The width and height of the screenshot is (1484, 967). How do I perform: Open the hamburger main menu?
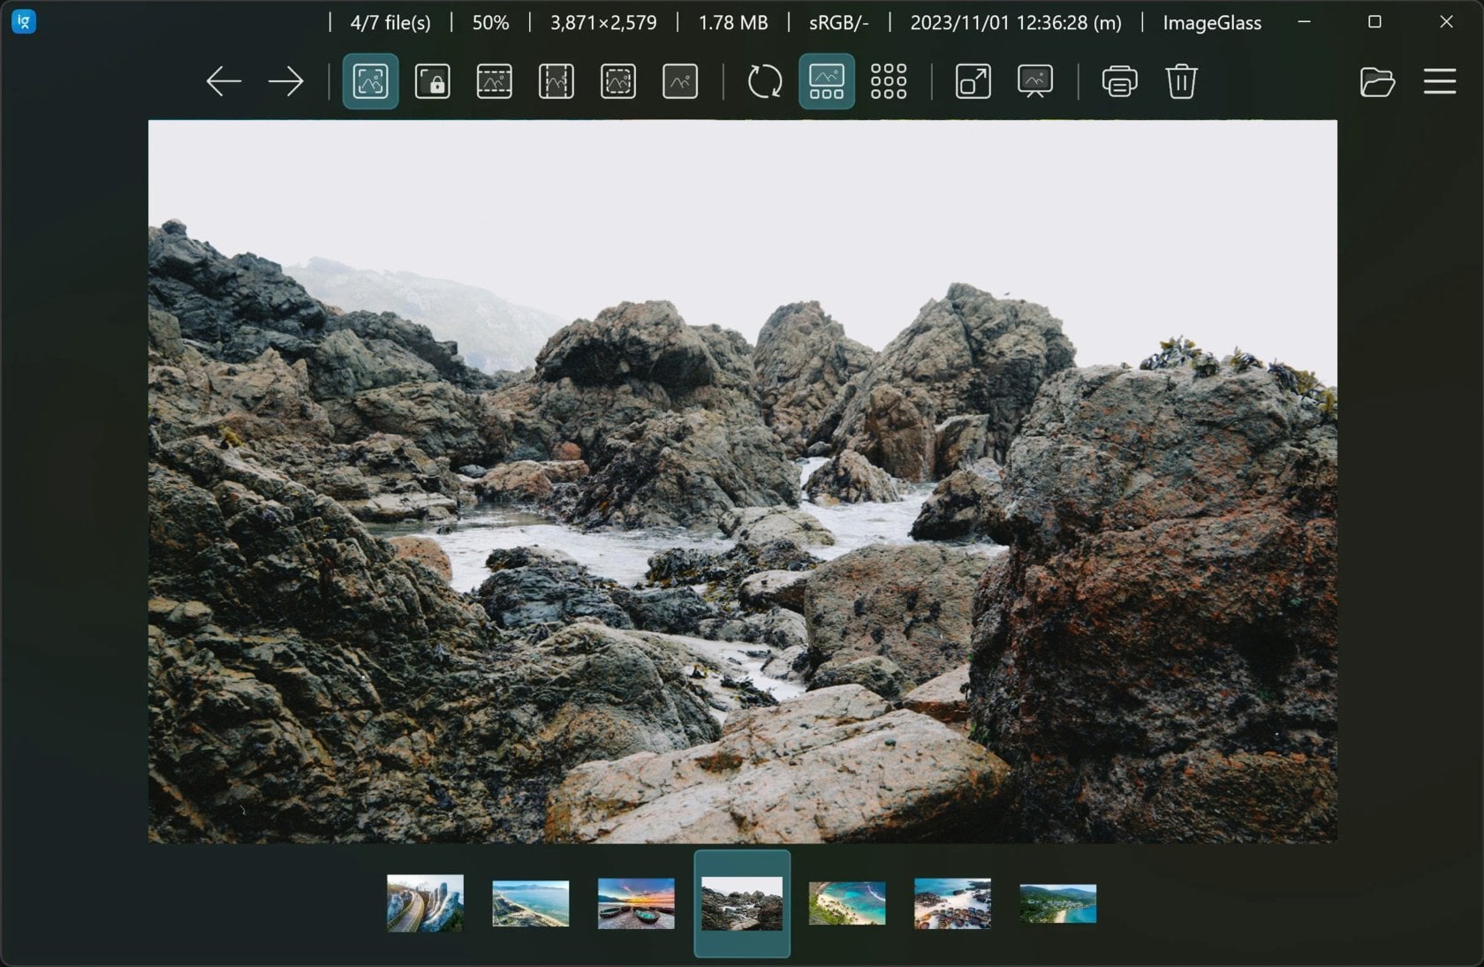[x=1440, y=81]
